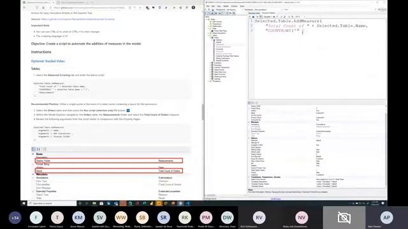Click the browser address bar URL

click(89, 8)
